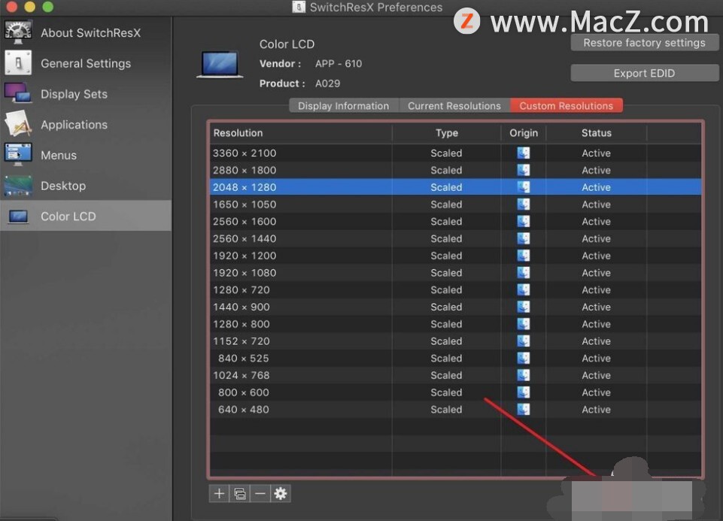
Task: Click Restore factory settings button
Action: point(644,43)
